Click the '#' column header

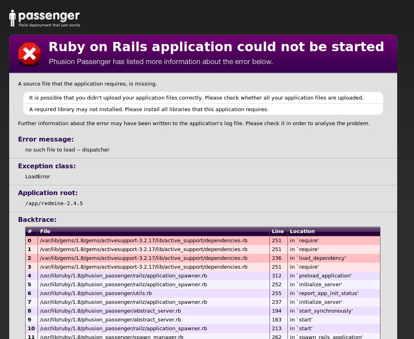click(30, 231)
